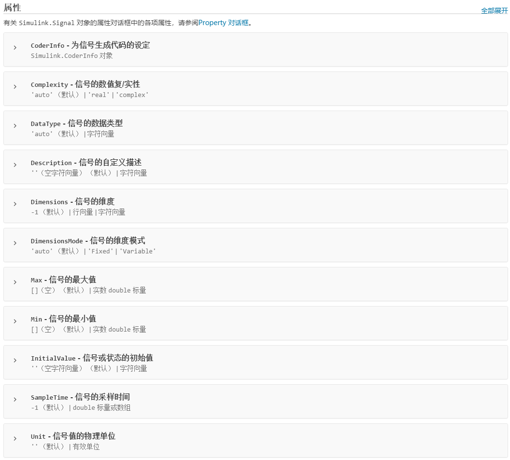Open the Property 对话框 link

(x=224, y=23)
